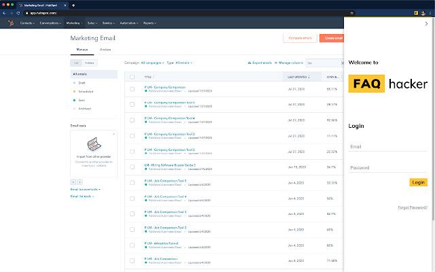Open the Automation menu
Viewport: 435px width, 272px height.
point(129,23)
